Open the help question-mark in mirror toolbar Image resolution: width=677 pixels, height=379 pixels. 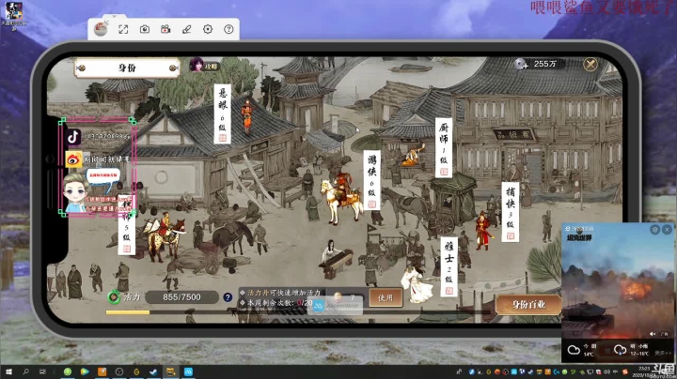pos(228,29)
